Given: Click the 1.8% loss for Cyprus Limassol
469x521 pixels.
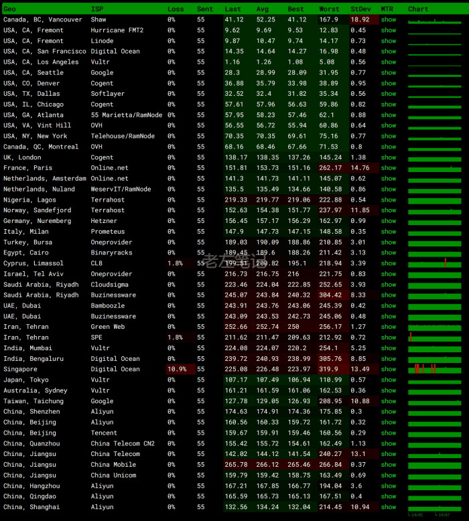Looking at the screenshot, I should (175, 263).
